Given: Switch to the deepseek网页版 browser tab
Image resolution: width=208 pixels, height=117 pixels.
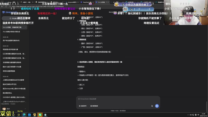Looking at the screenshot, I should pos(72,2).
